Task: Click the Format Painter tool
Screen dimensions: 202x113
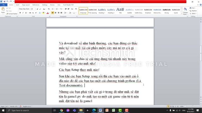Action: 12,14
